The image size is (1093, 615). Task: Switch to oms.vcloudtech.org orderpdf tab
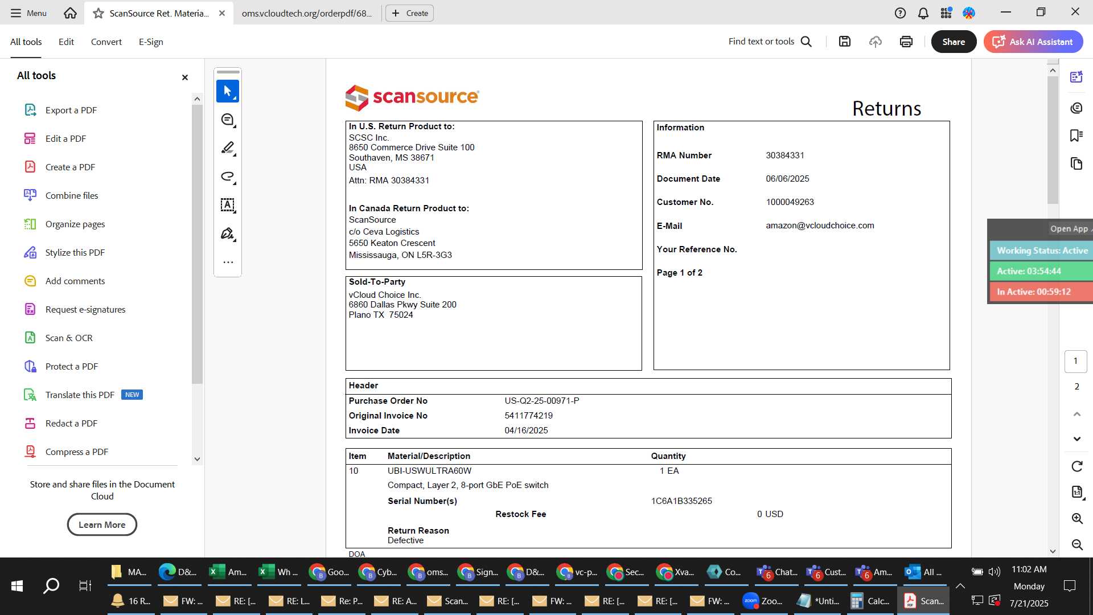click(x=306, y=13)
